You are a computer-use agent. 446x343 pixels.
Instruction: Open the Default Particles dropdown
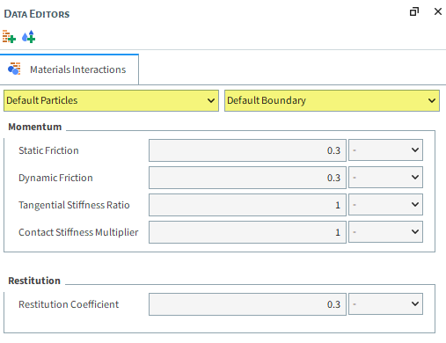point(111,100)
